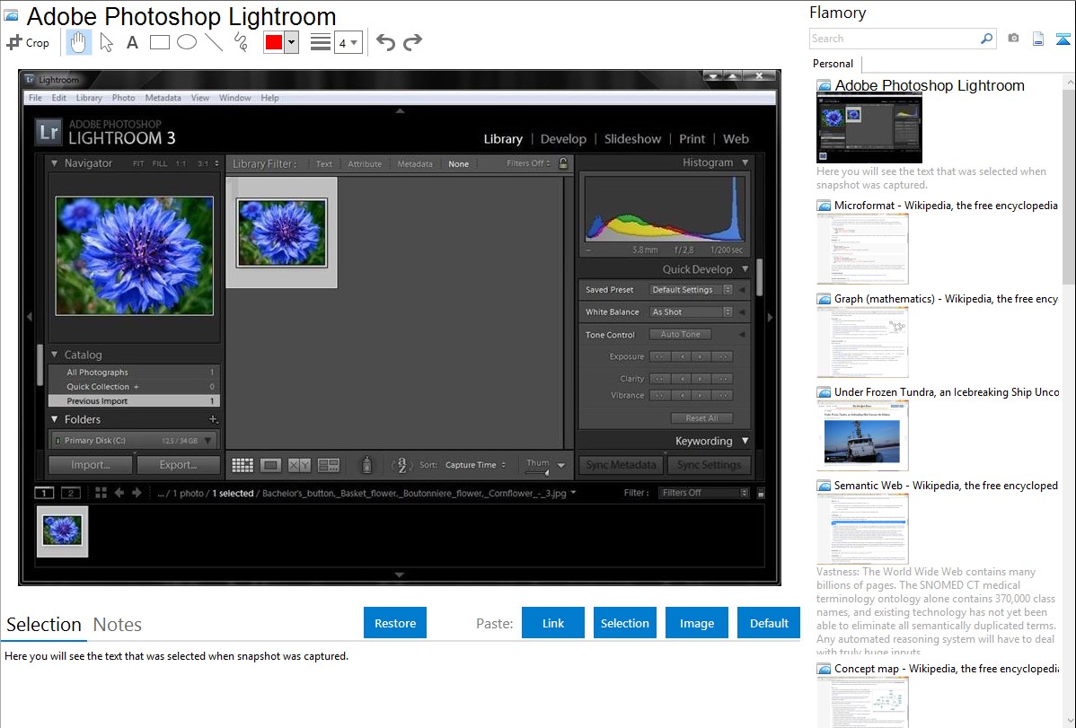Click the Auto Tone button

[680, 334]
